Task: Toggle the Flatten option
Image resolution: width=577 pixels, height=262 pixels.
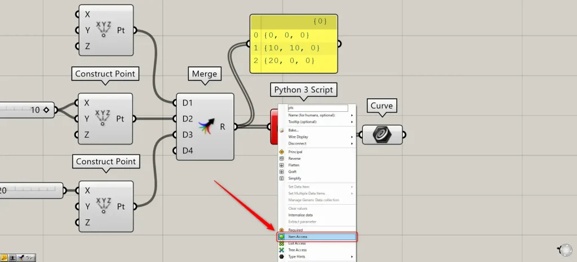Action: tap(294, 165)
